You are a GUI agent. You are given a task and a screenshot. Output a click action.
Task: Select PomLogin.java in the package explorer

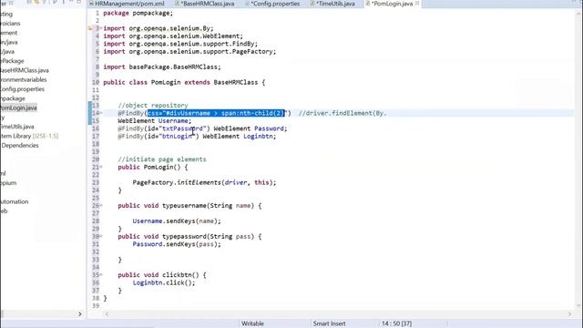[x=18, y=108]
